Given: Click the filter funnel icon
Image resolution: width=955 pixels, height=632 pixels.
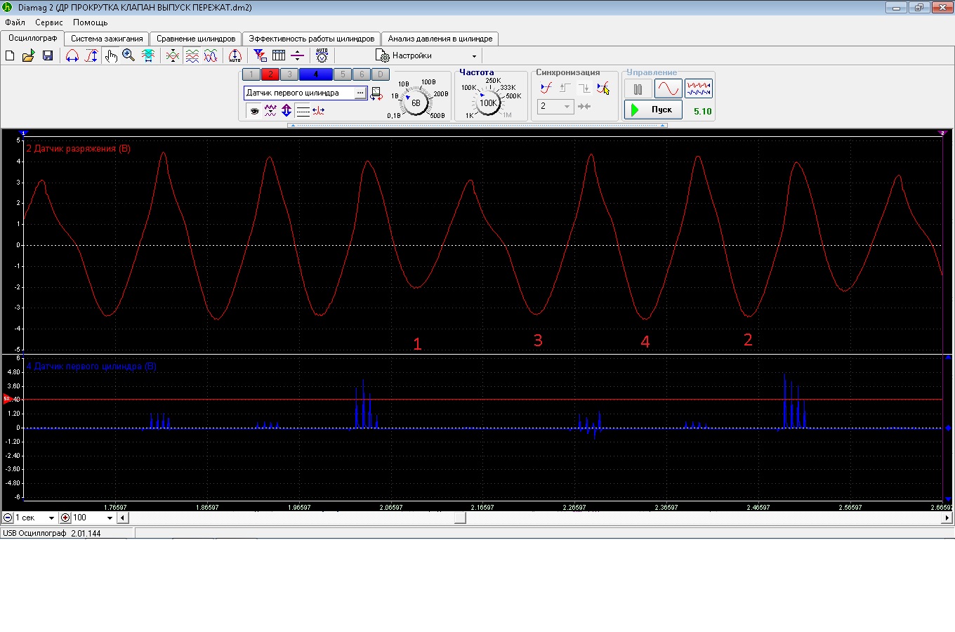Looking at the screenshot, I should [x=260, y=55].
